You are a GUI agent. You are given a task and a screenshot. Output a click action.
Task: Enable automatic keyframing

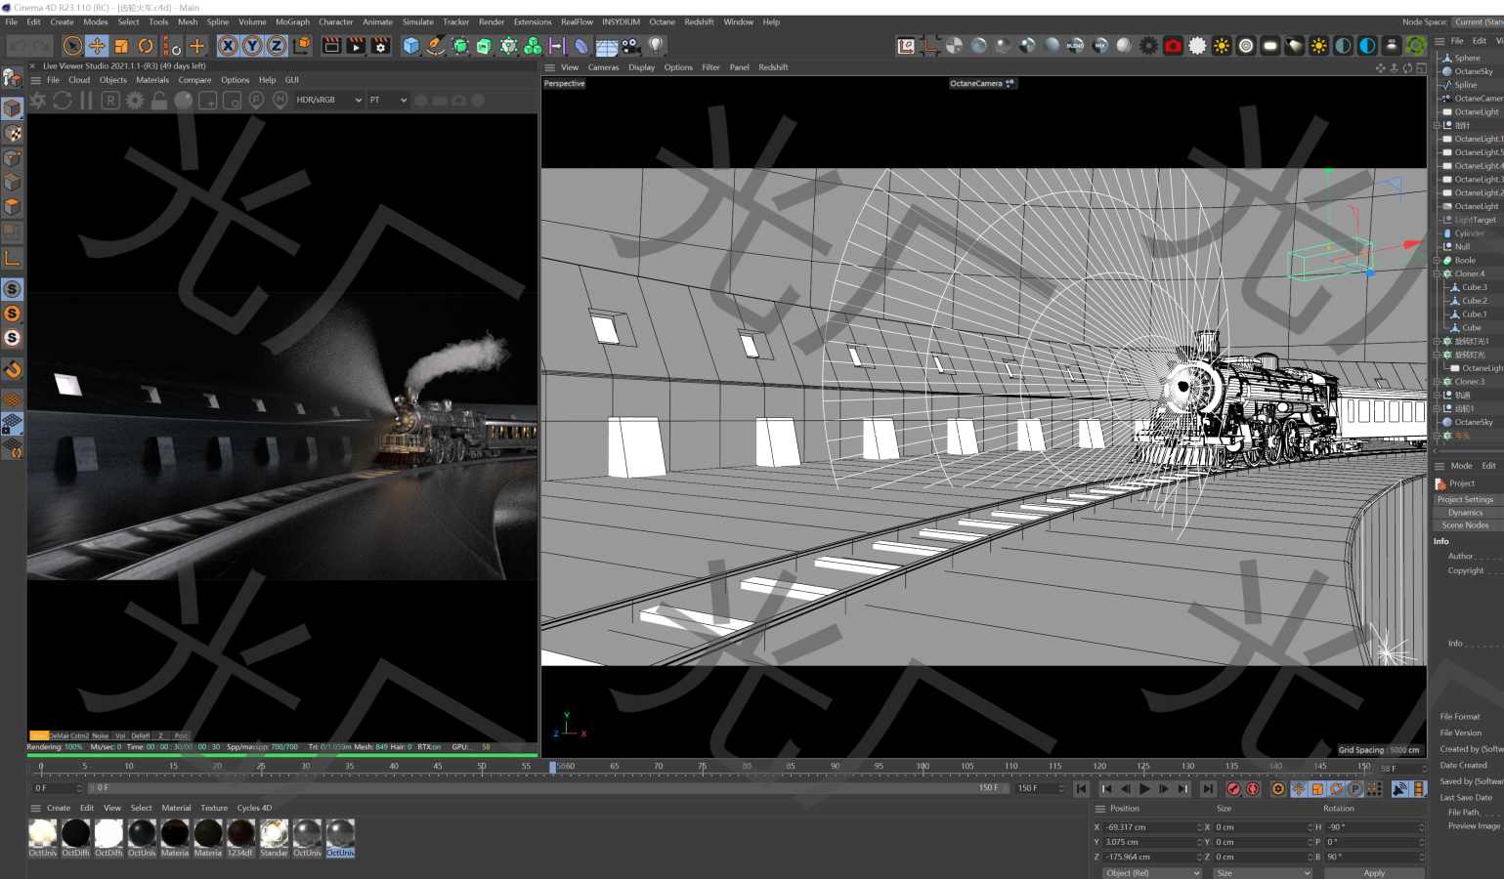(1253, 789)
